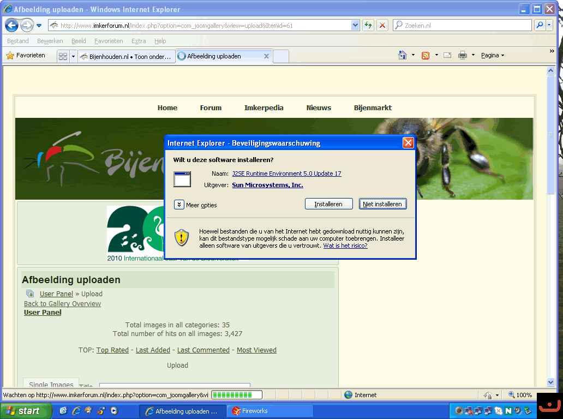This screenshot has width=563, height=419.
Task: Click the orange RSS feeds icon
Action: pos(426,55)
